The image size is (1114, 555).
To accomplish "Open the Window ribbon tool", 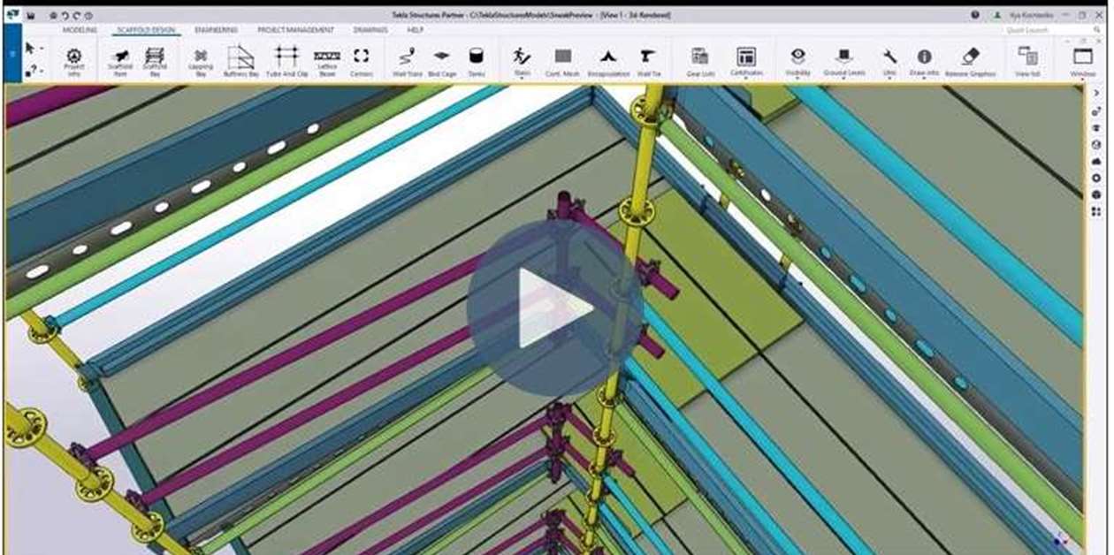I will [x=1082, y=62].
